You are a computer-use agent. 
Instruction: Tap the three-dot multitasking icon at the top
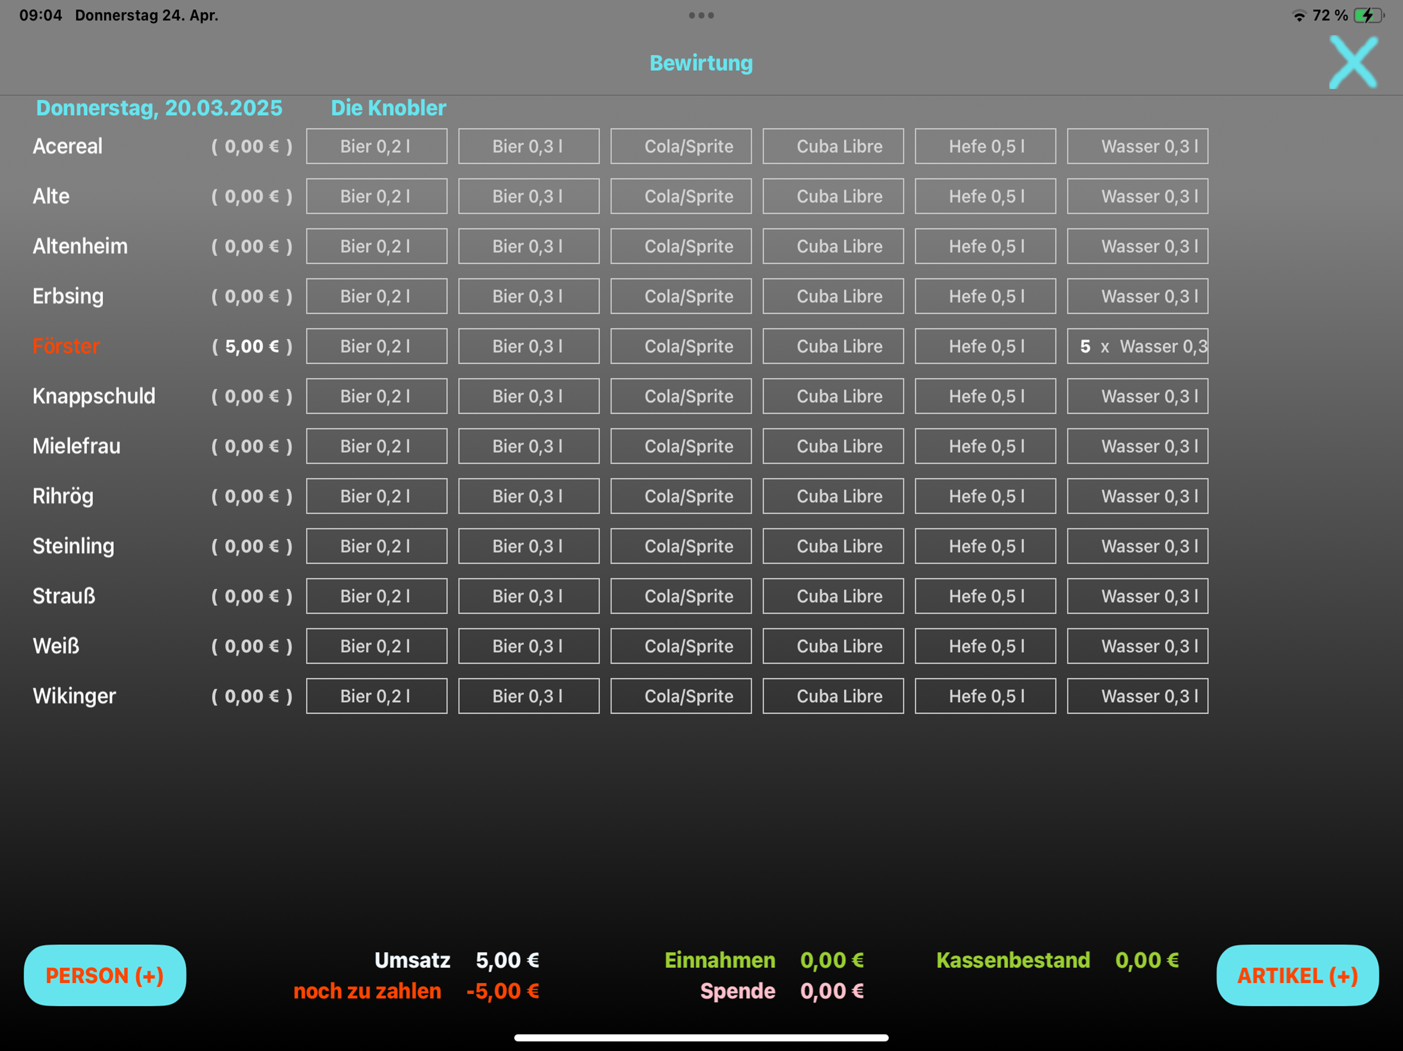tap(701, 15)
